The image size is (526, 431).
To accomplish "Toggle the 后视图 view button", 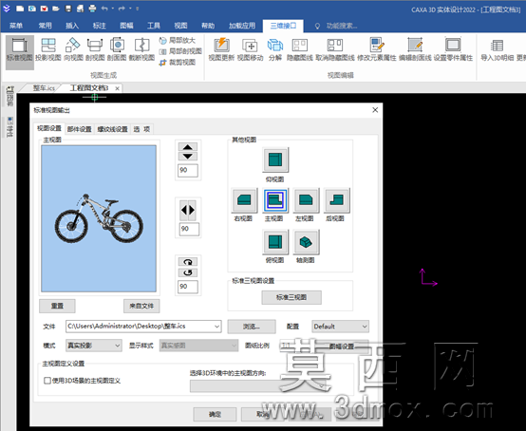I will click(336, 200).
